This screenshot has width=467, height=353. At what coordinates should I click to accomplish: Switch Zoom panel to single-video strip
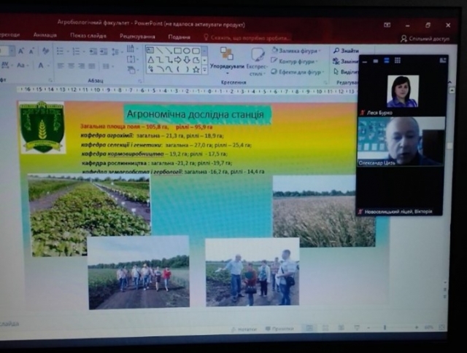click(376, 61)
